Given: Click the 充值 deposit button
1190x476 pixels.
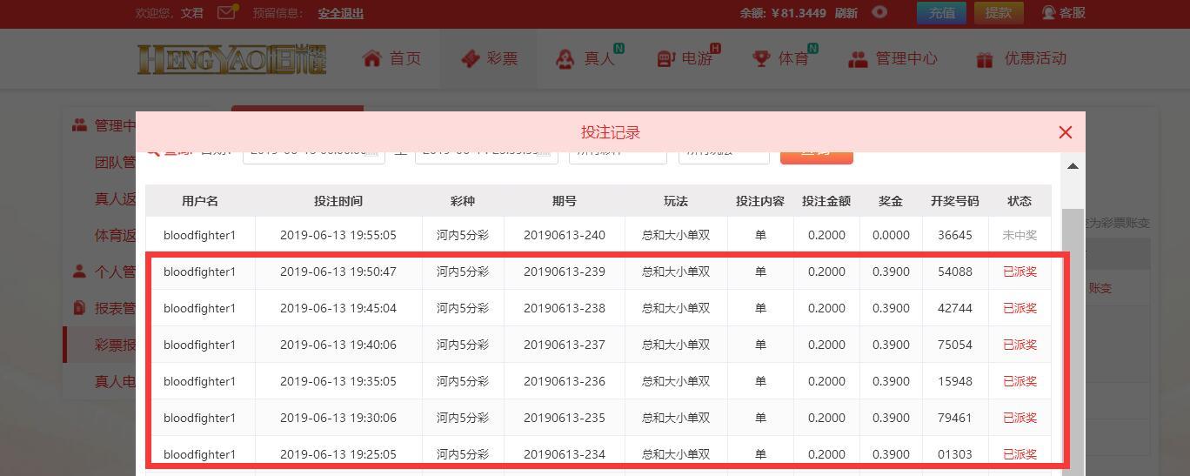Looking at the screenshot, I should coord(941,12).
